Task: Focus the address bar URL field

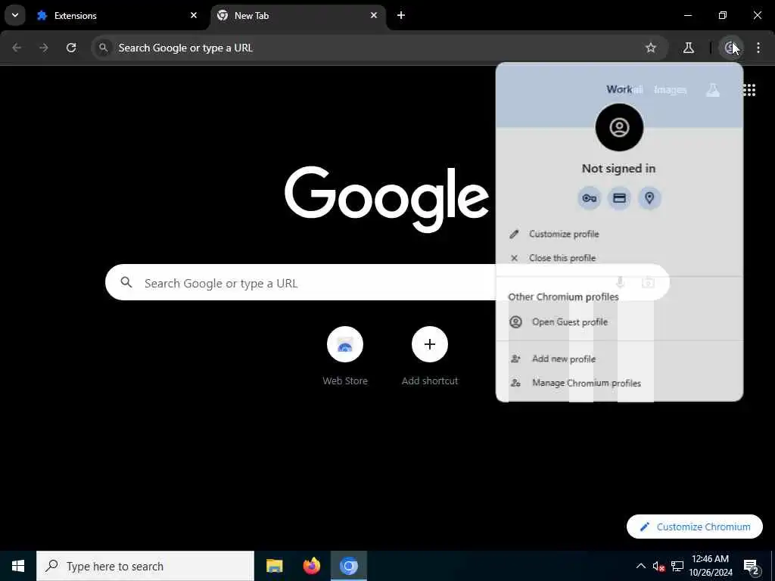Action: [x=379, y=48]
